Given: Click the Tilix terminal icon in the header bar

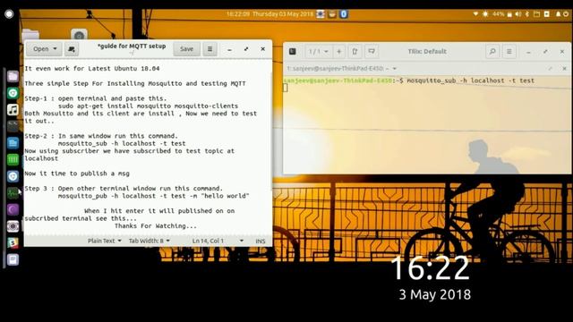Looking at the screenshot, I should pyautogui.click(x=293, y=52).
